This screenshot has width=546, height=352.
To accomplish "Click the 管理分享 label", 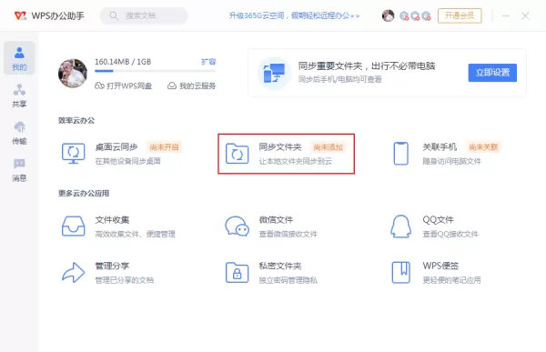I will (x=112, y=266).
